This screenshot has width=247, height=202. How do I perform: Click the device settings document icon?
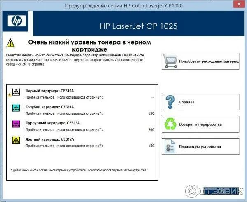click(x=170, y=146)
